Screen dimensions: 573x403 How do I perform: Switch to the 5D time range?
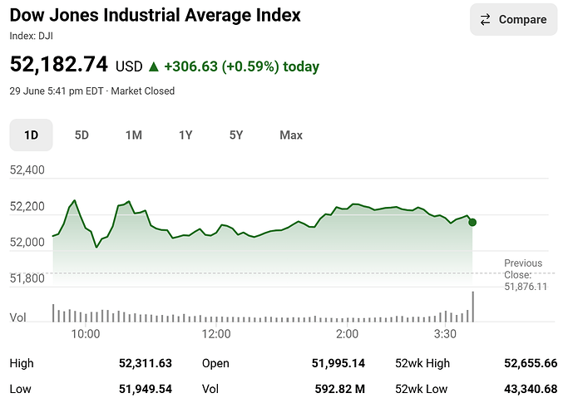[82, 135]
